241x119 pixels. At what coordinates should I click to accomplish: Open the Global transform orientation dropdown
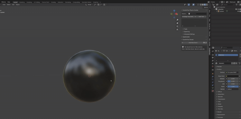tap(89, 5)
